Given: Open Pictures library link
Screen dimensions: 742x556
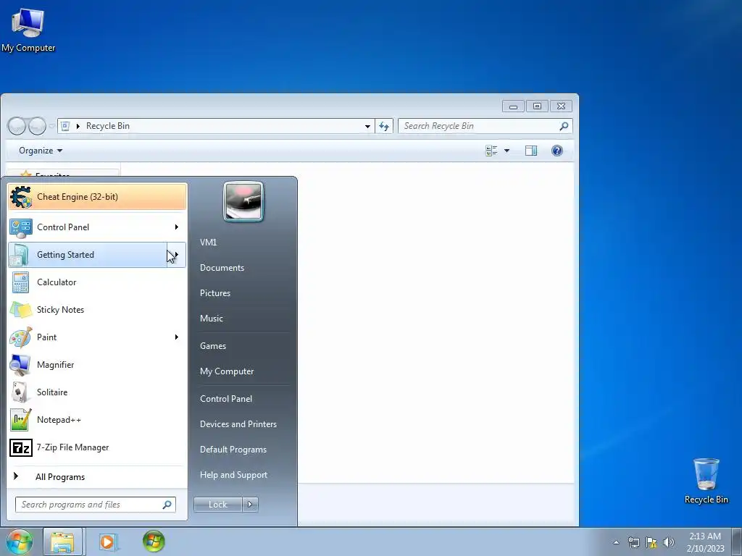Looking at the screenshot, I should [215, 293].
